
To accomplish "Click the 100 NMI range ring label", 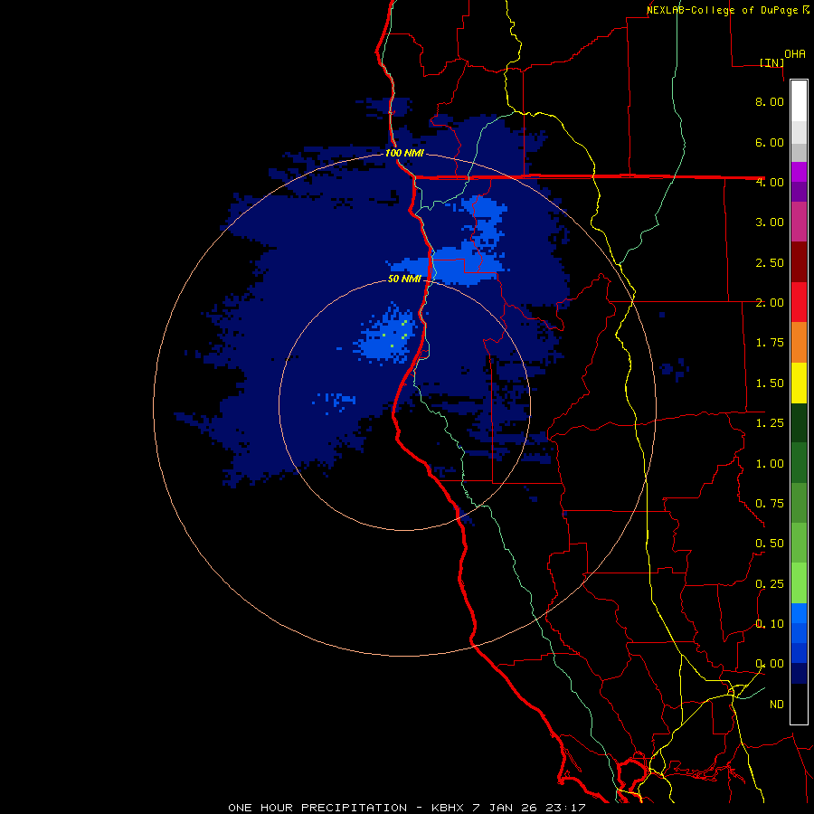I will pos(404,153).
